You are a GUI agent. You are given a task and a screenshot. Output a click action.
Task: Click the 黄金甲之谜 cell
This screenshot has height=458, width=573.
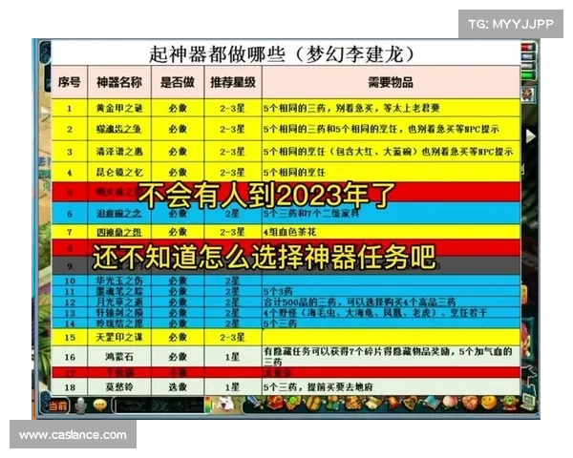(x=119, y=108)
